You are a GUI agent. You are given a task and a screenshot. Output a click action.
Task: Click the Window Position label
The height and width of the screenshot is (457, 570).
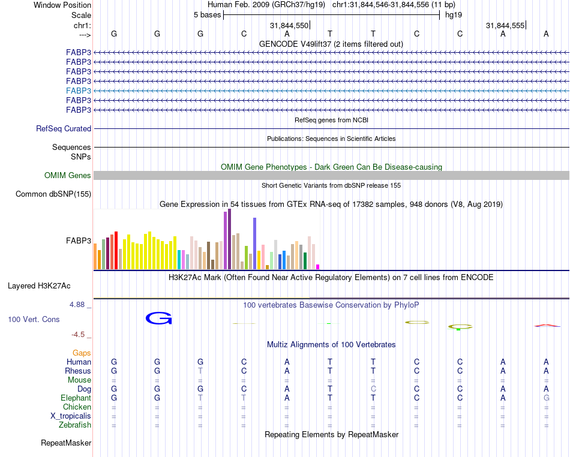pyautogui.click(x=62, y=5)
